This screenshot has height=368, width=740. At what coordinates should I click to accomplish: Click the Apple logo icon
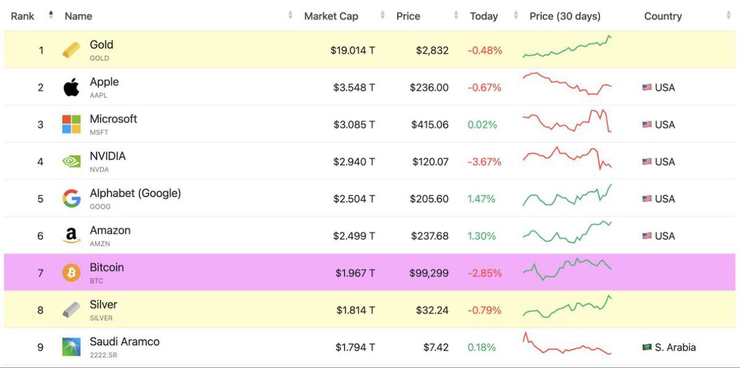point(71,87)
